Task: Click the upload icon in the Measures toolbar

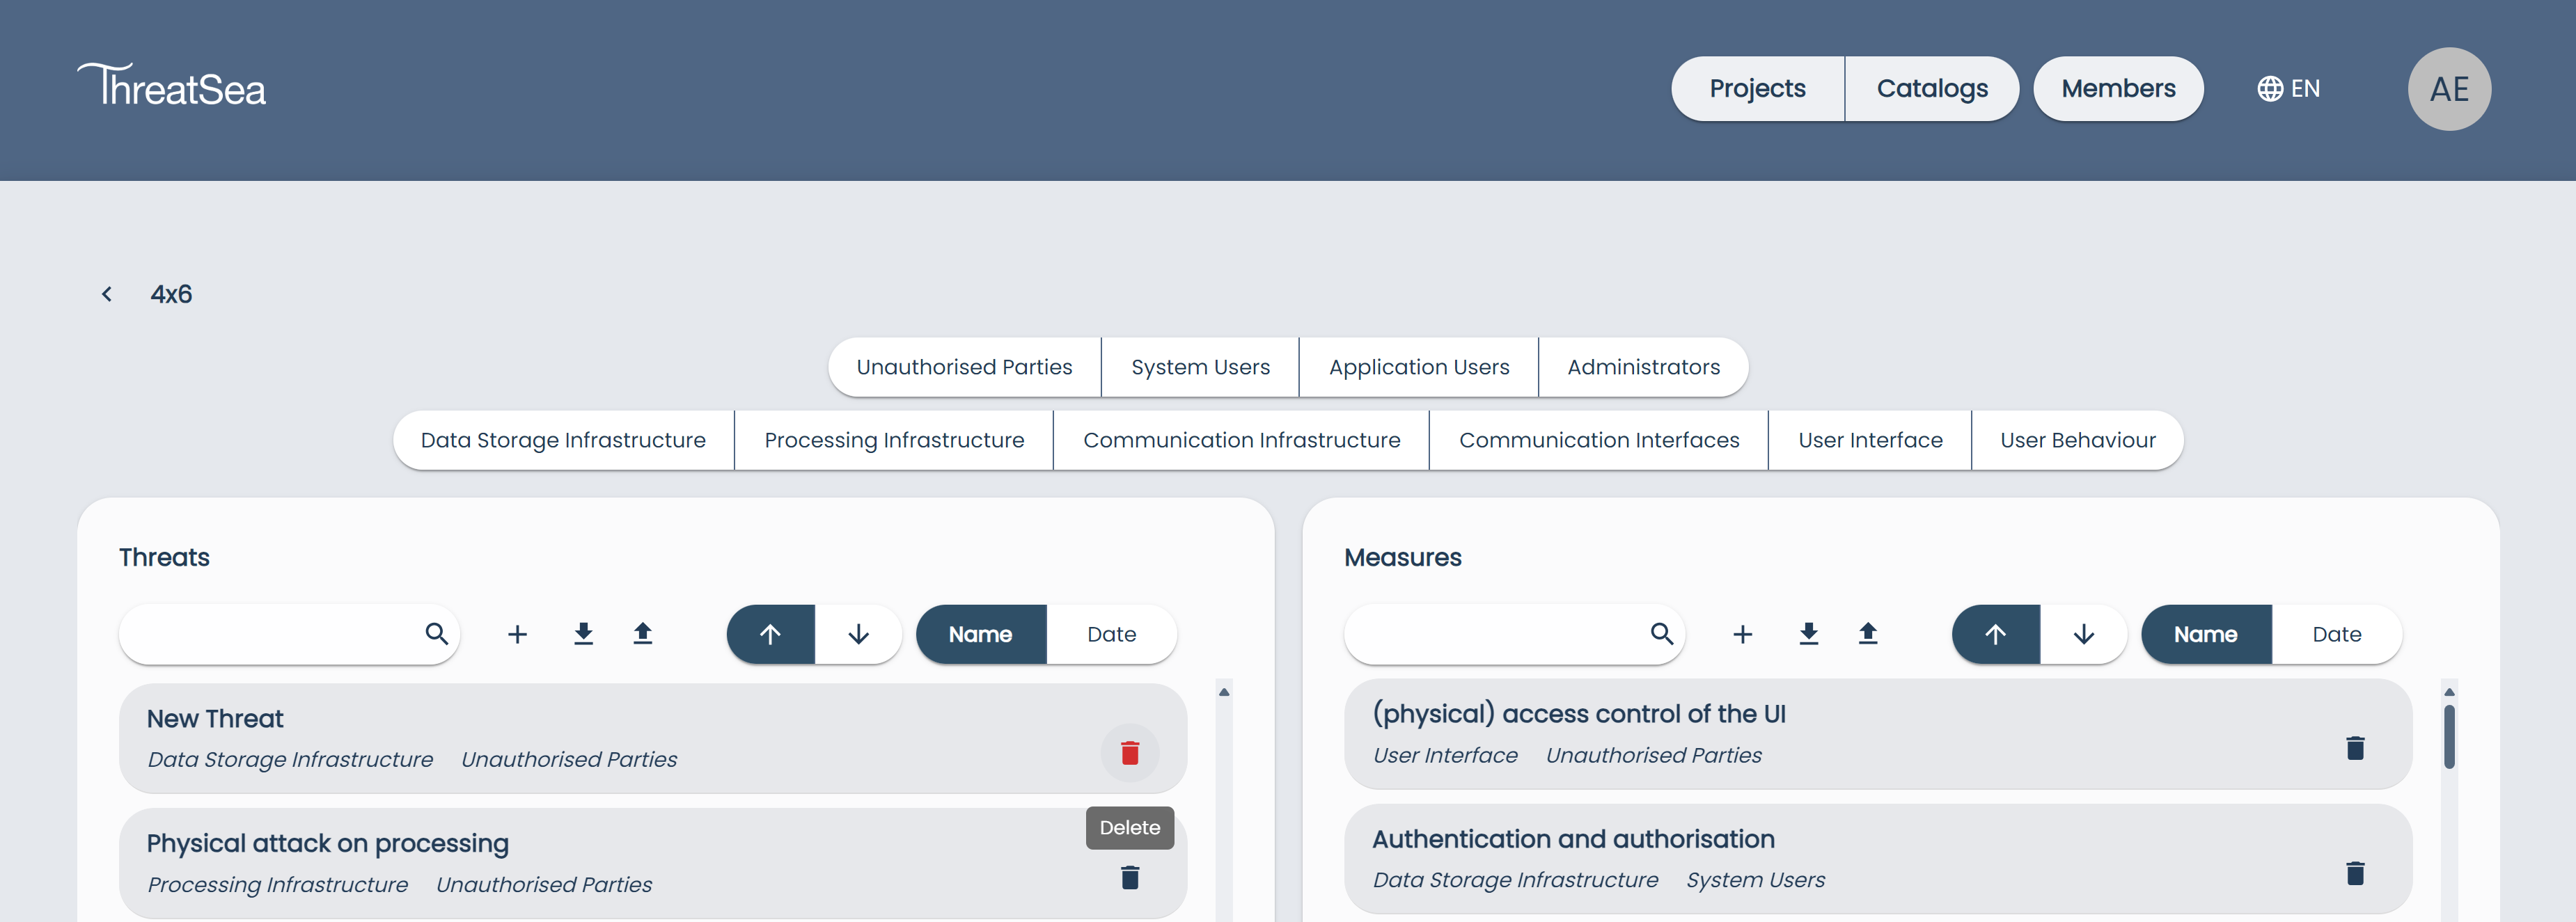Action: click(x=1868, y=634)
